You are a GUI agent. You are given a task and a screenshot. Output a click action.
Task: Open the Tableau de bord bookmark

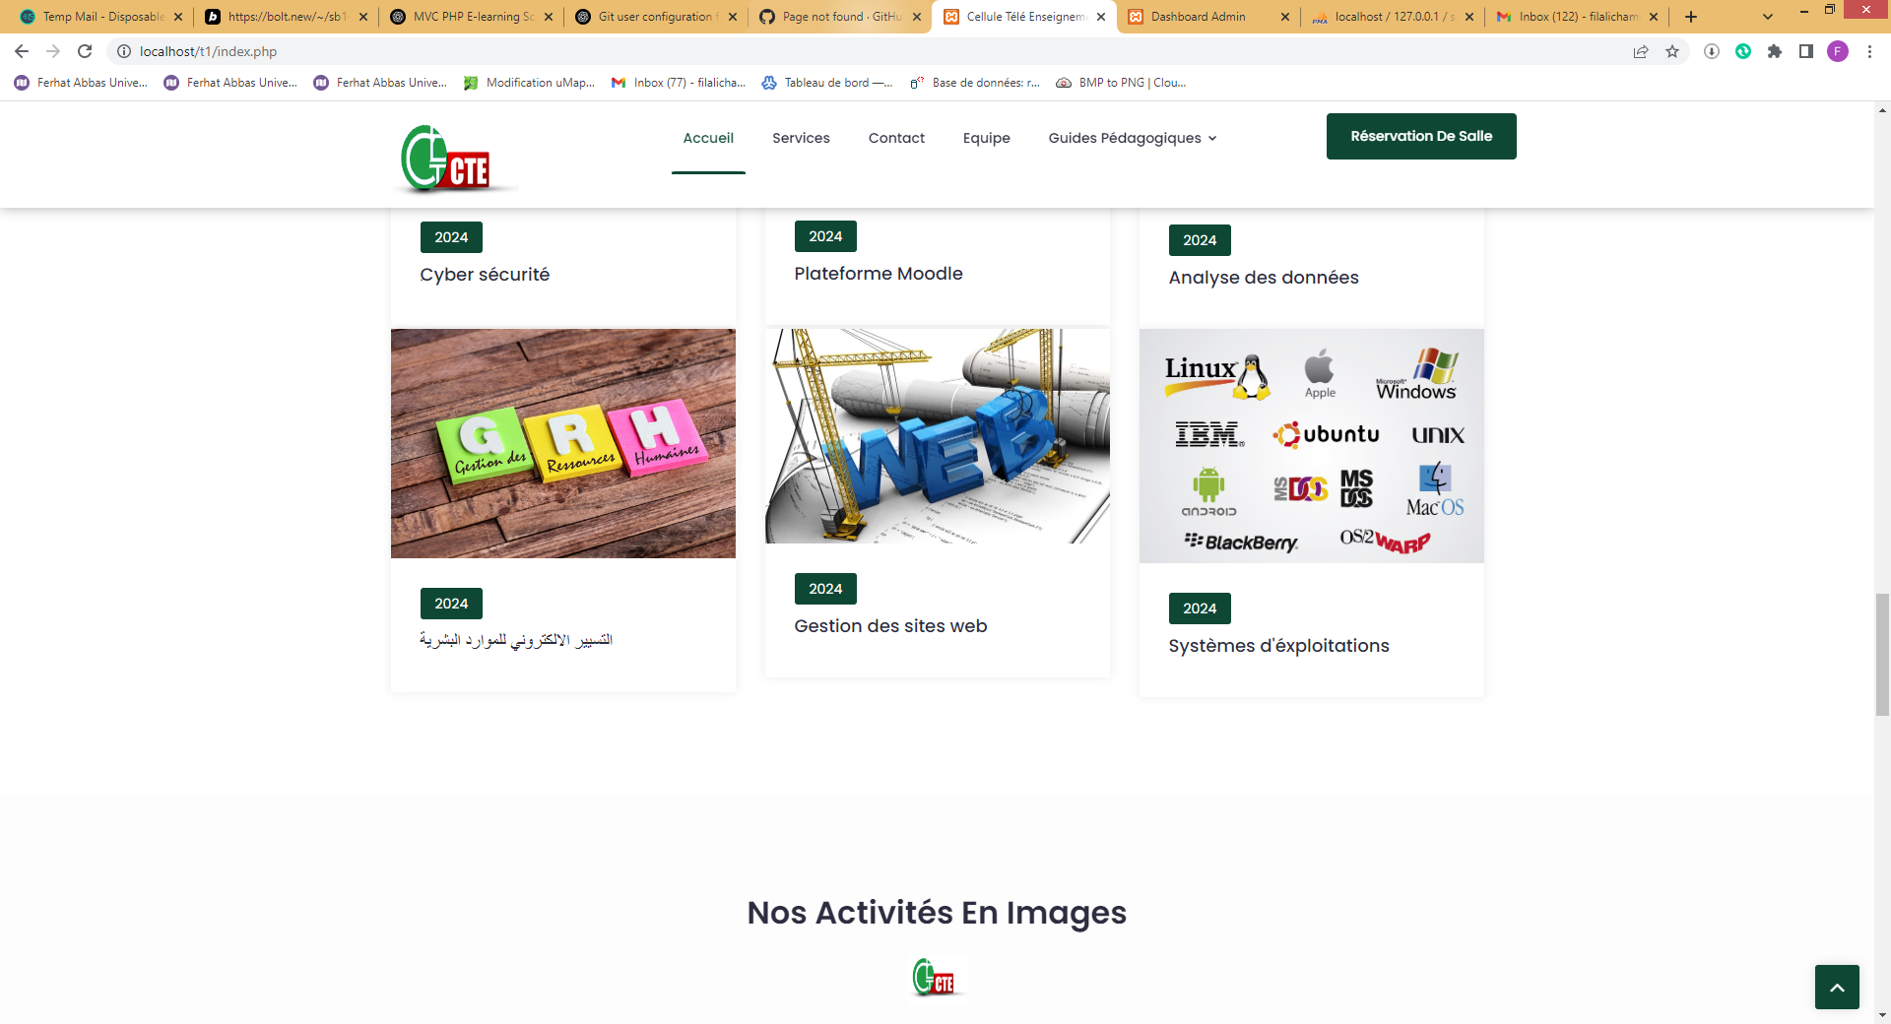point(827,83)
